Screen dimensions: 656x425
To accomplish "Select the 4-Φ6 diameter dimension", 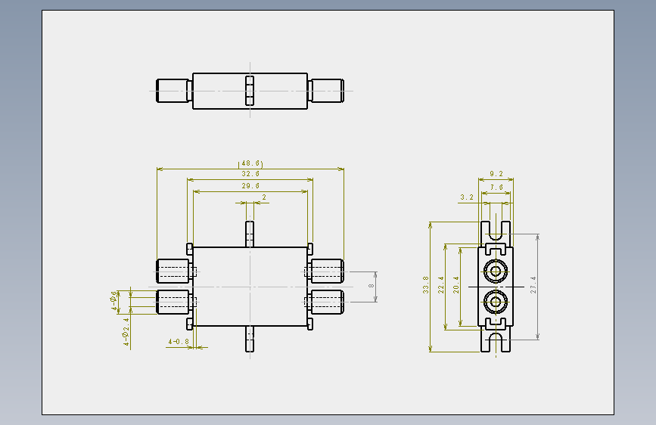I will (x=113, y=301).
